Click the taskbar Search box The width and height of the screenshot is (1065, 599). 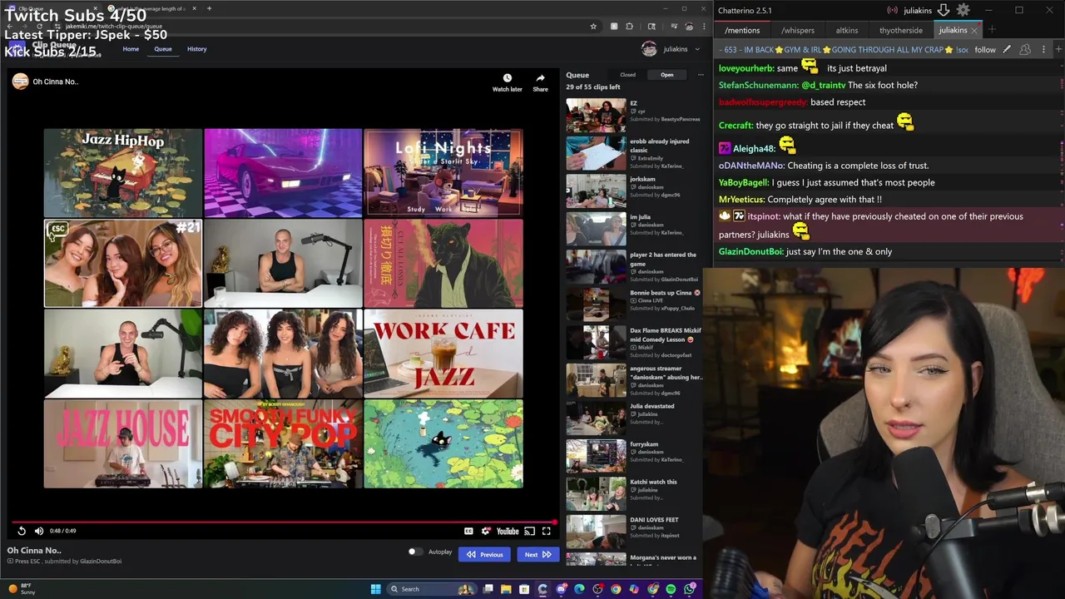pyautogui.click(x=430, y=589)
